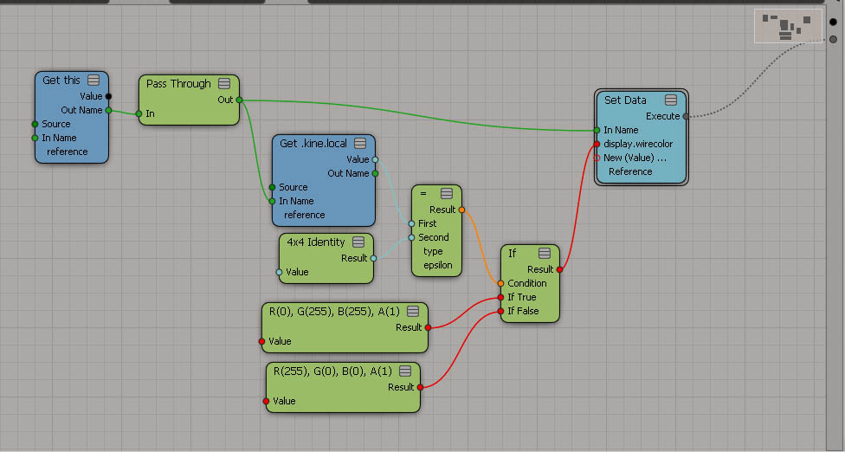Click the First input port on equals node
The height and width of the screenshot is (452, 845).
point(412,223)
